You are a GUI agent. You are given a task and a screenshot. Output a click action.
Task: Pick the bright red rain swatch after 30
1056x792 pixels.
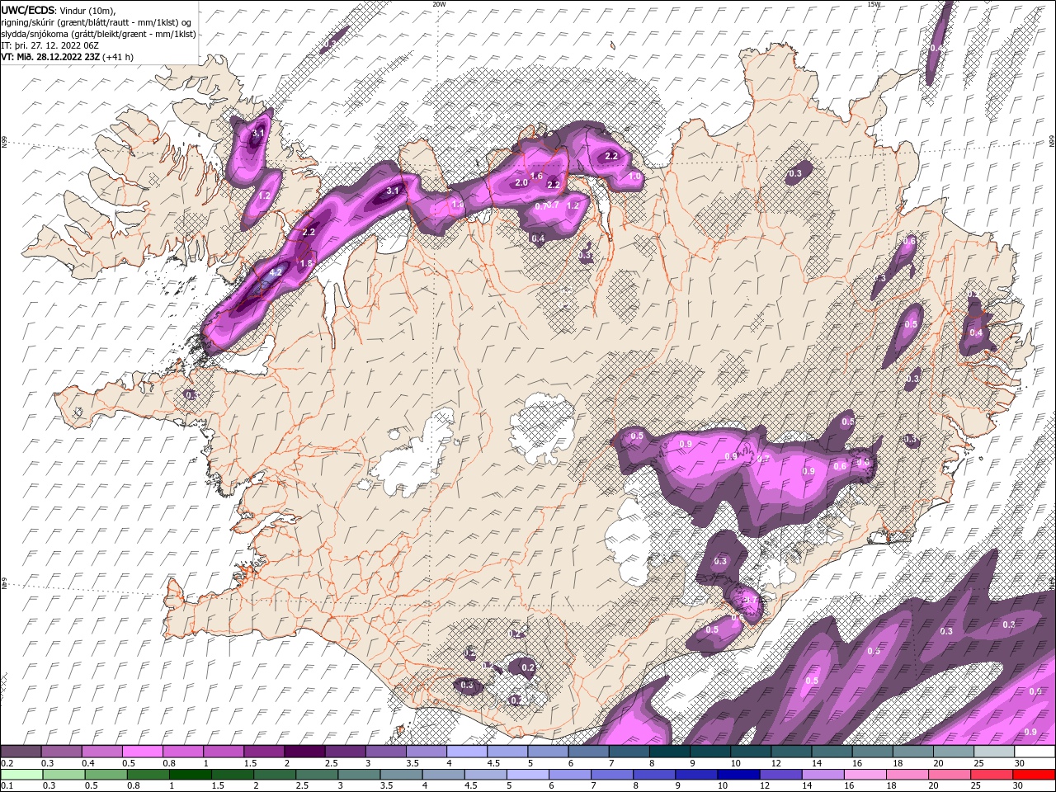1034,775
